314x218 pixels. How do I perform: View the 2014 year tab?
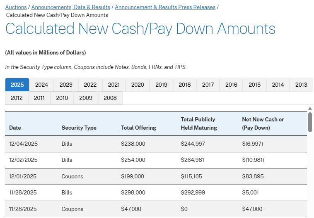pyautogui.click(x=278, y=85)
